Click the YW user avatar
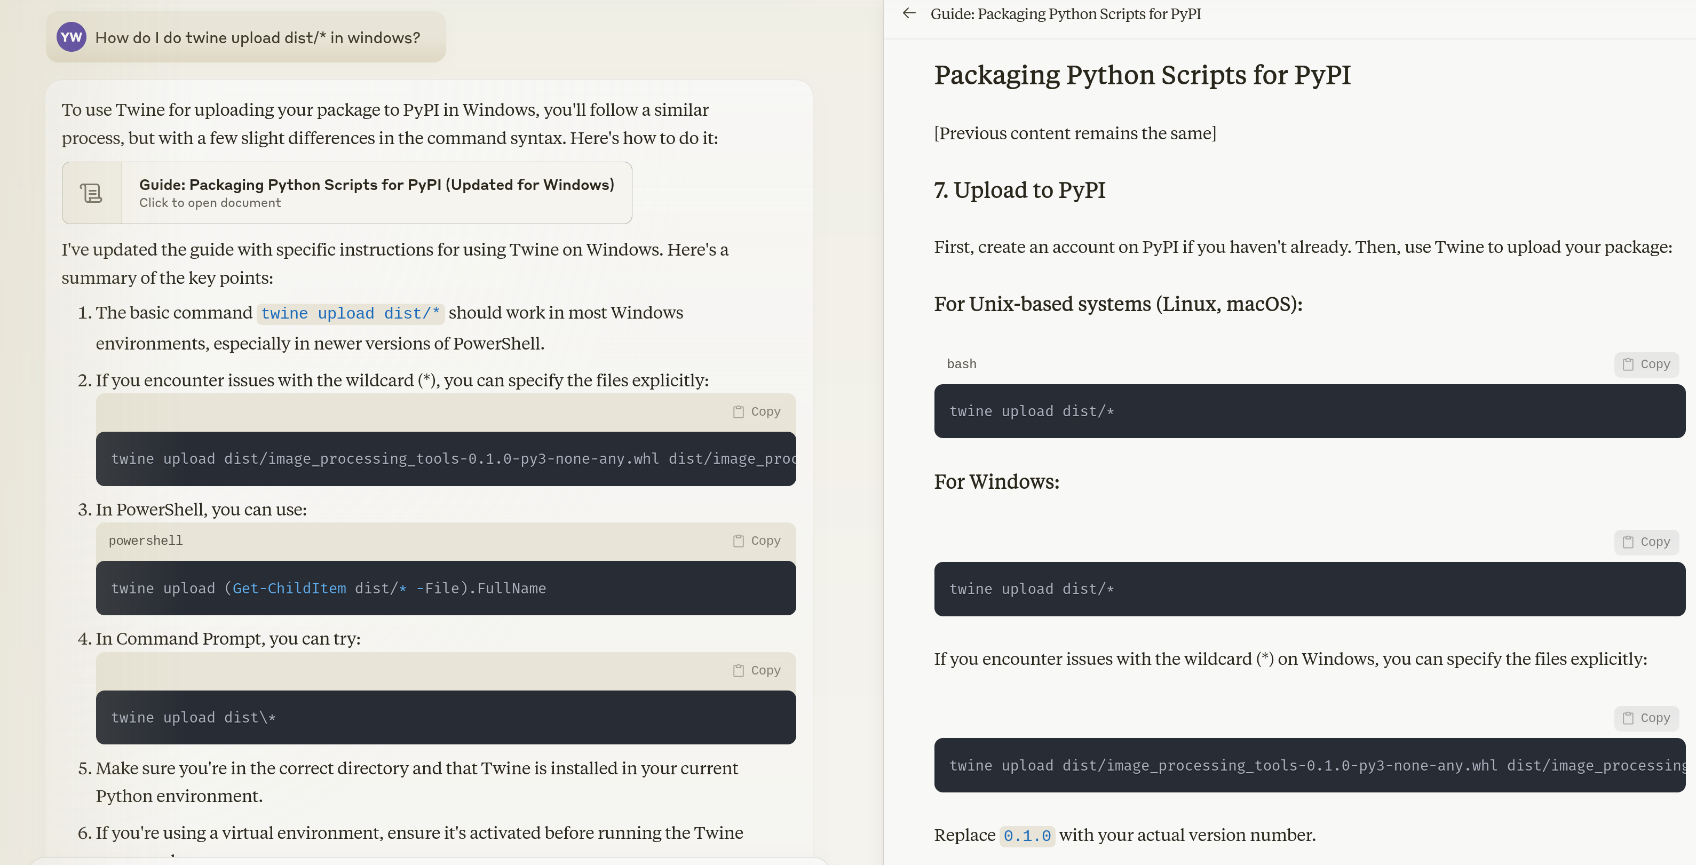1696x865 pixels. [x=71, y=37]
